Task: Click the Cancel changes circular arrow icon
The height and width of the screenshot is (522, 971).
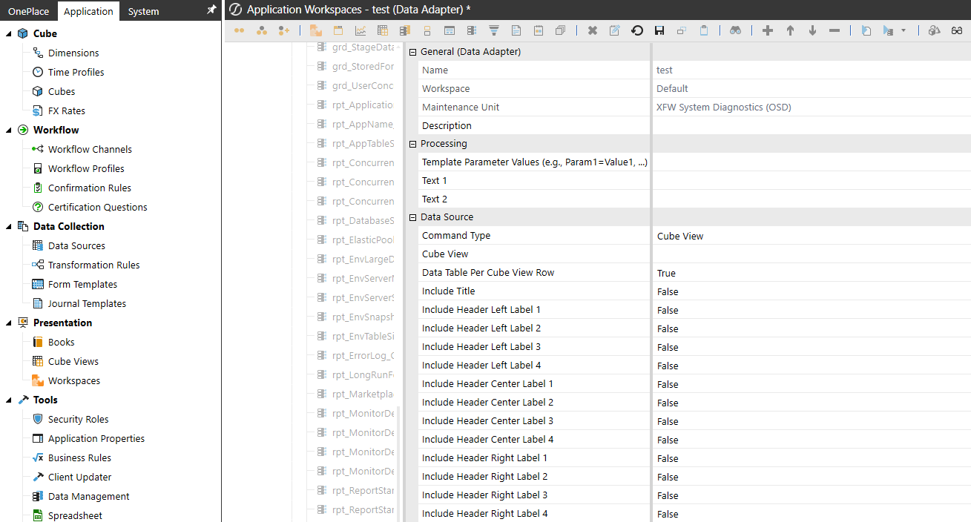Action: (x=636, y=30)
